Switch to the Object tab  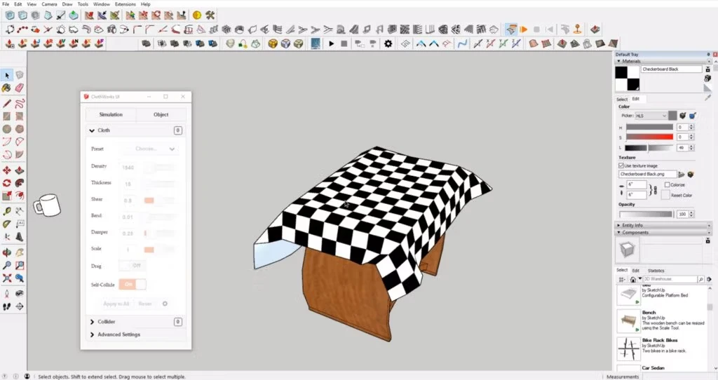[x=161, y=114]
